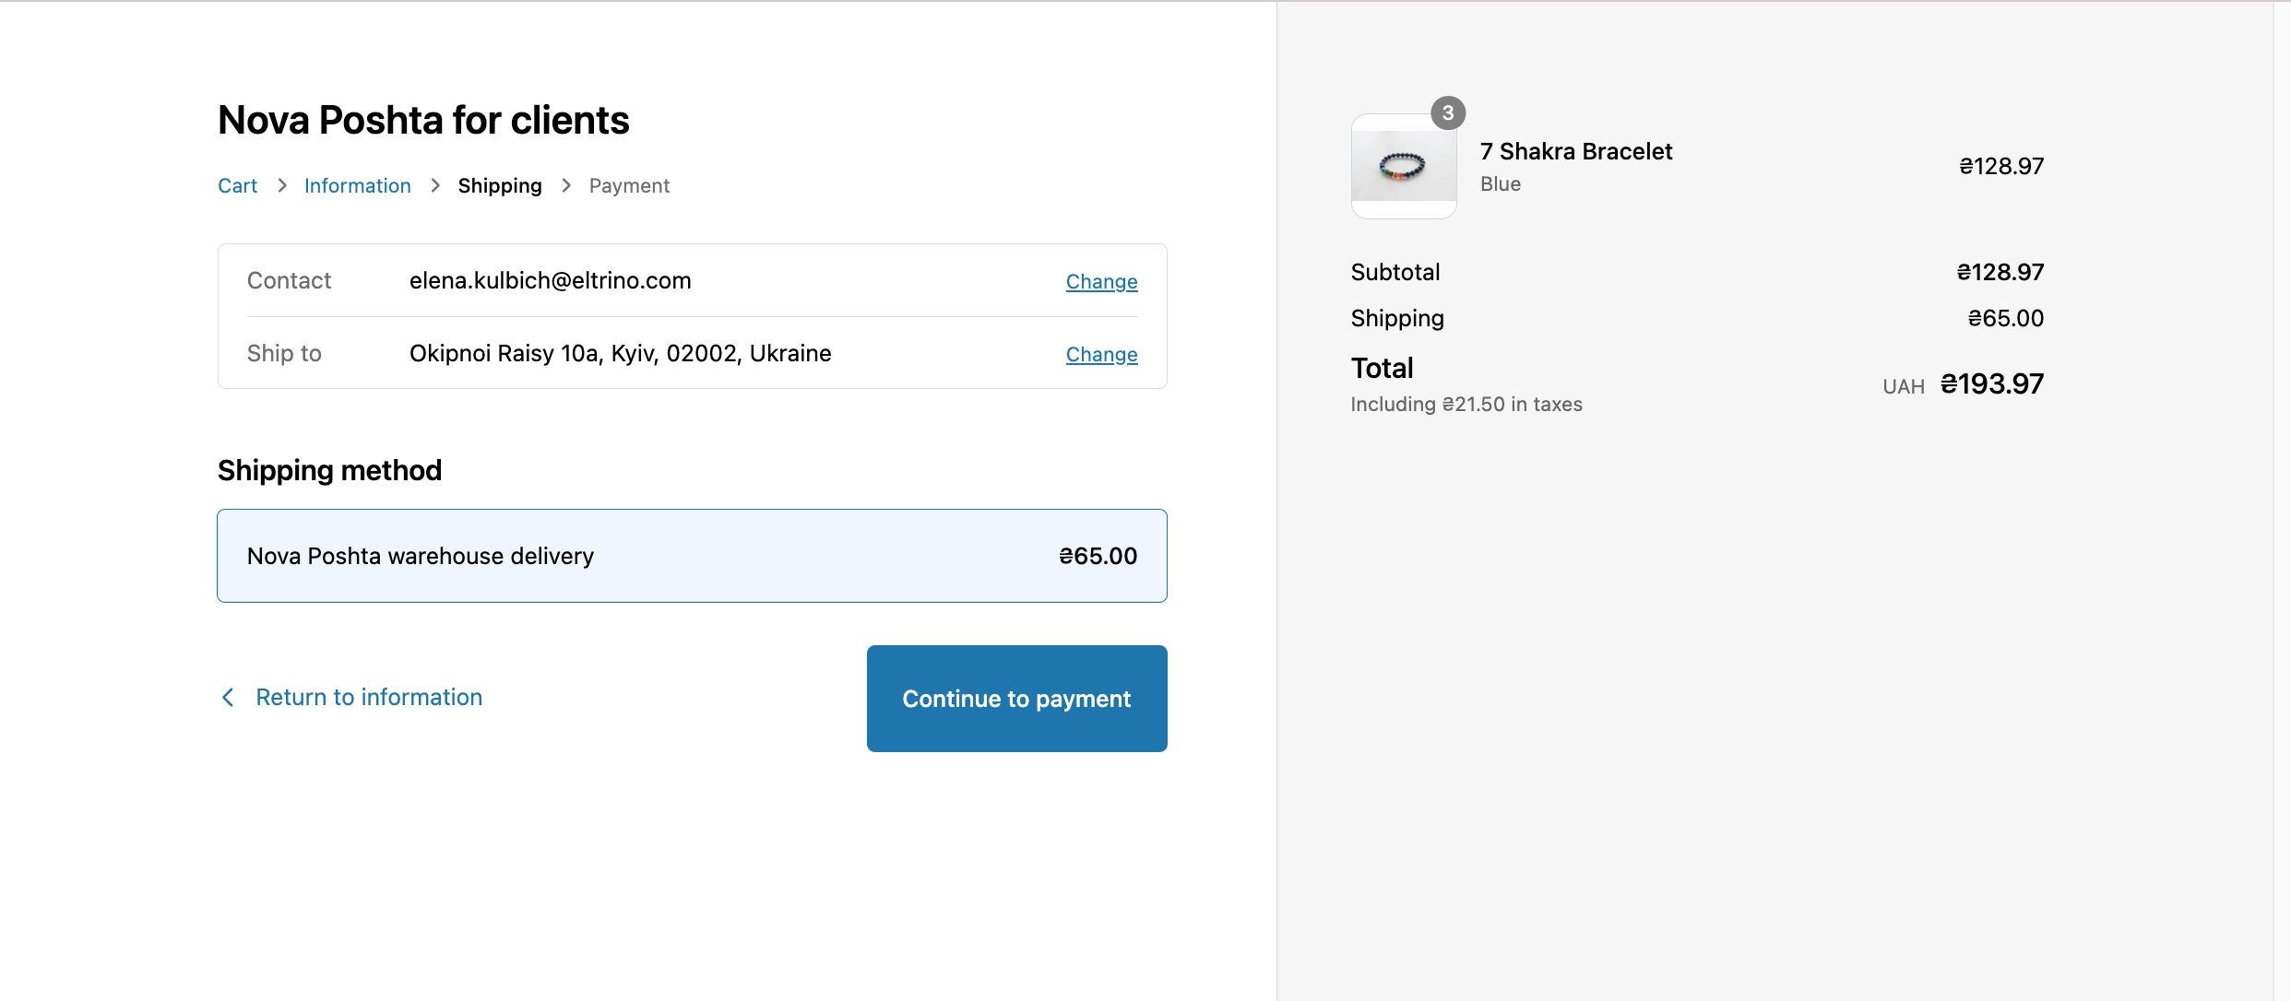2291x1001 pixels.
Task: Select the Payment breadcrumb step
Action: (629, 185)
